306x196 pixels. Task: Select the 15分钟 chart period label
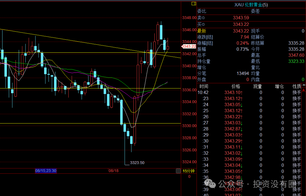[188, 171]
